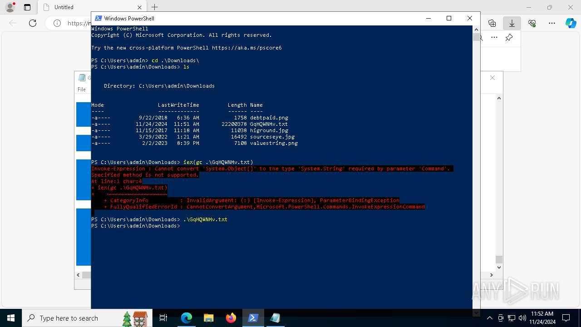
Task: Click the meet now tray icon
Action: [501, 318]
